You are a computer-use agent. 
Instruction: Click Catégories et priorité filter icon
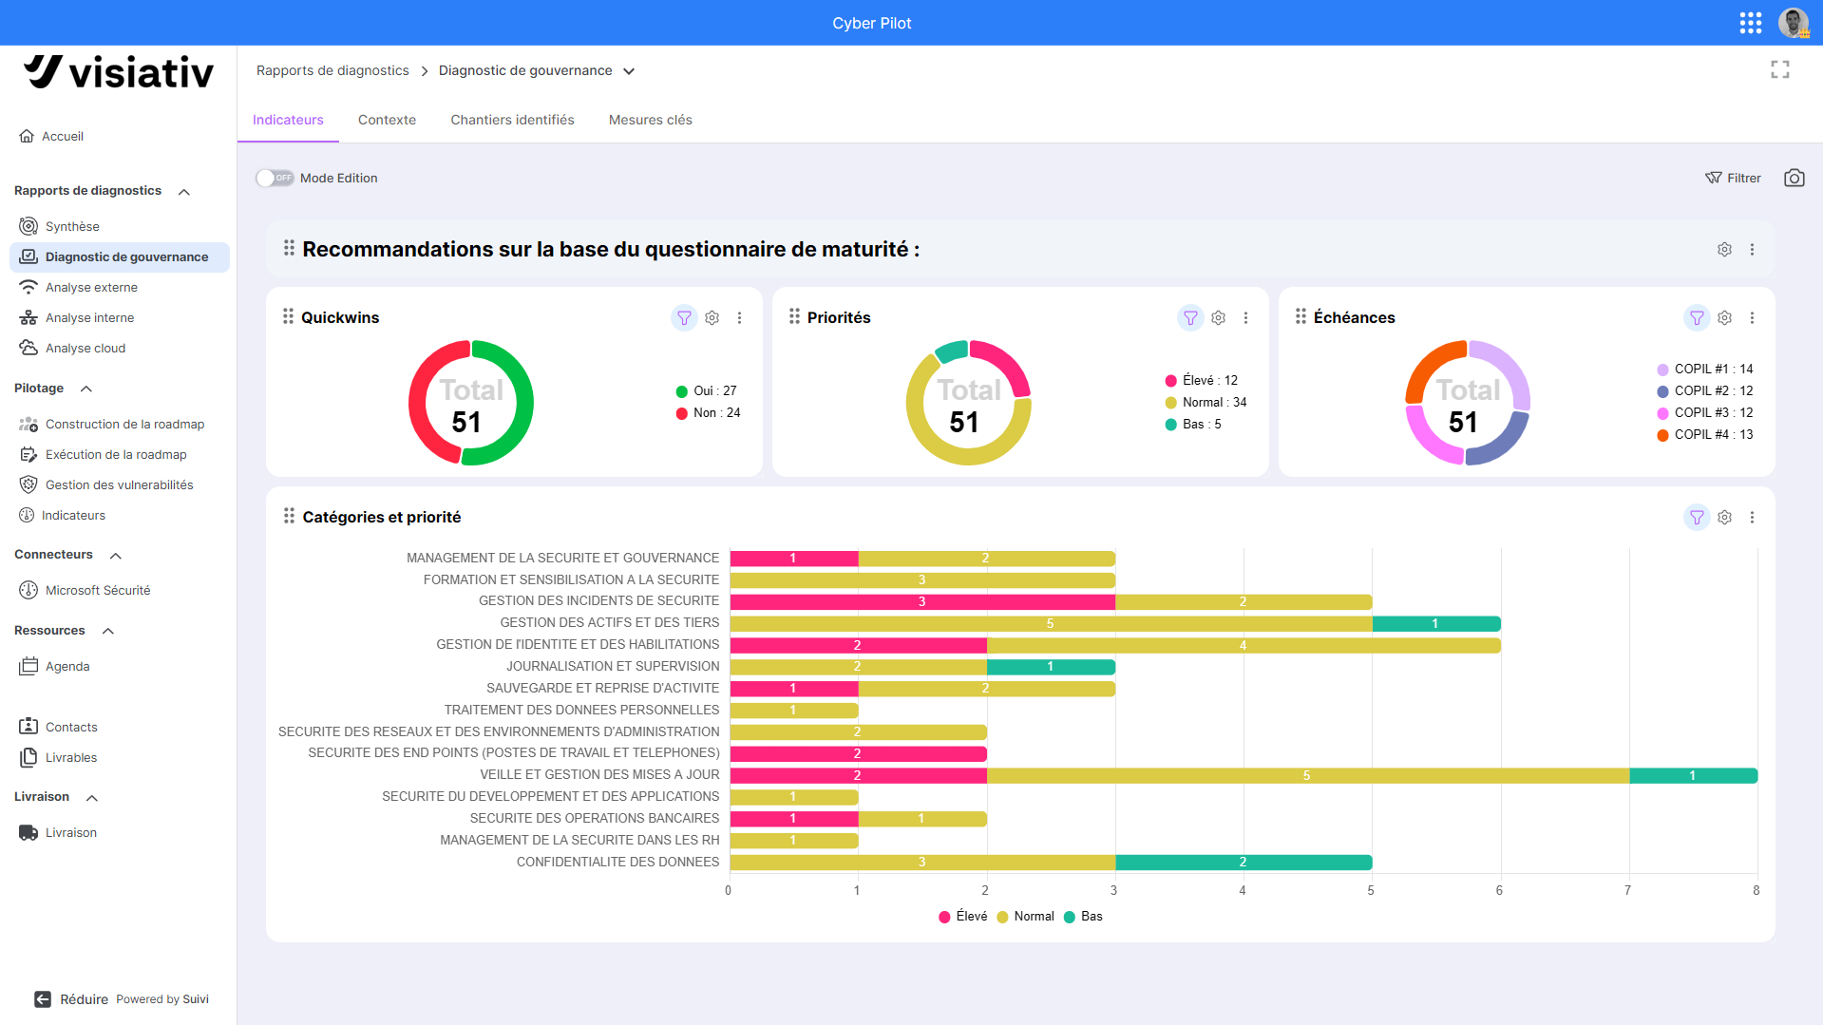[1696, 517]
